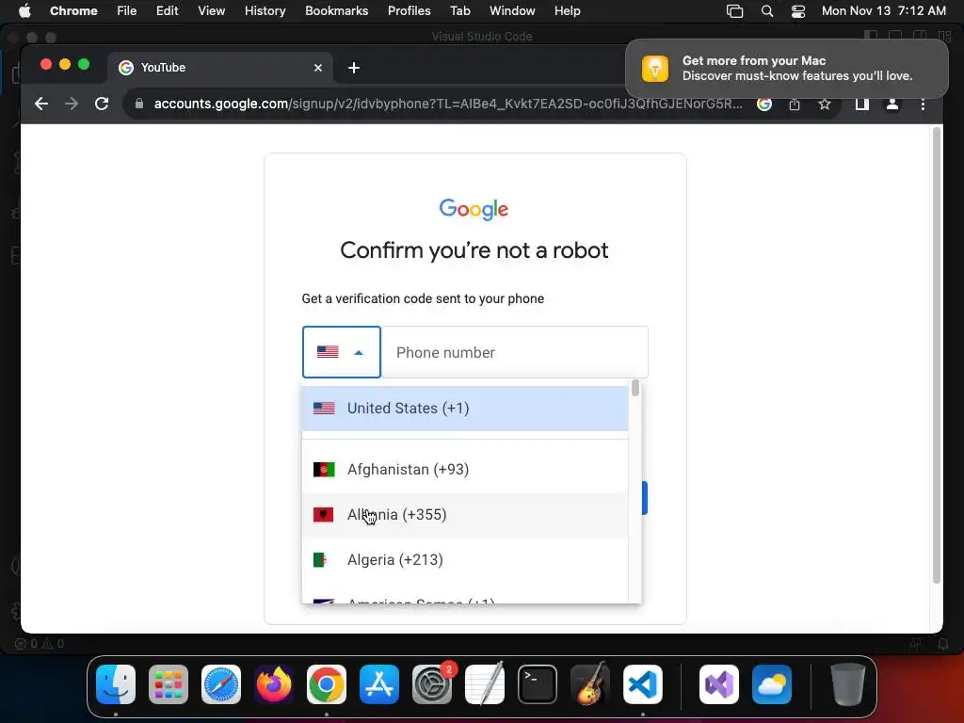Viewport: 964px width, 723px height.
Task: Click the date and time in menu bar
Action: (883, 11)
